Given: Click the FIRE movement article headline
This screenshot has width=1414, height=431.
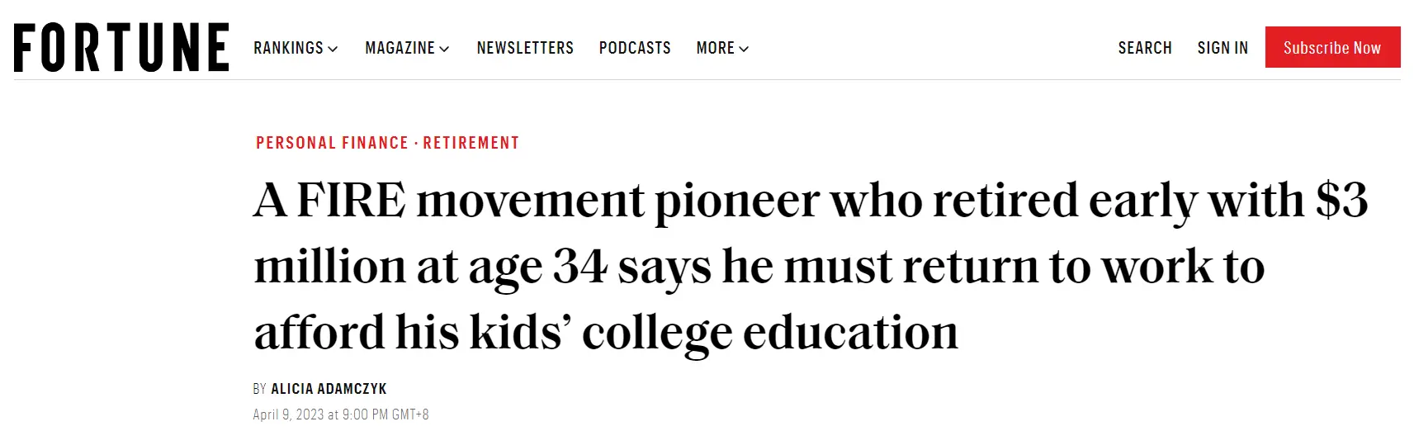Looking at the screenshot, I should [x=811, y=268].
